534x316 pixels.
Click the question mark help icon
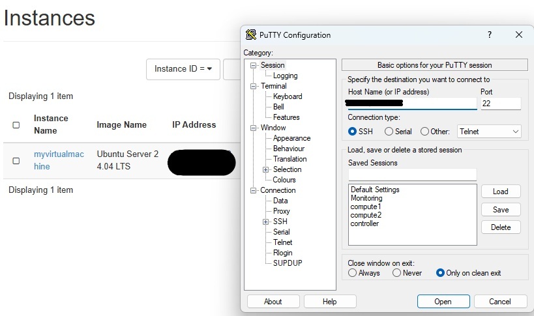490,35
